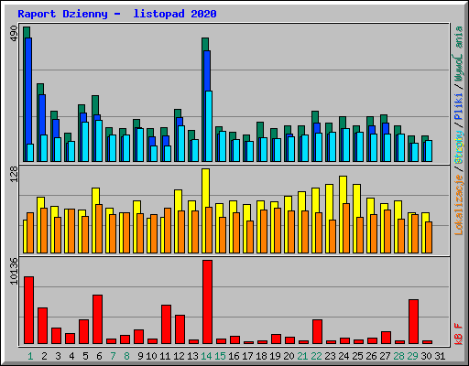Click the cyan pages bar for day 5

coord(85,142)
